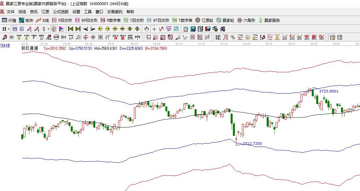Jump to first bar icon

70,29
